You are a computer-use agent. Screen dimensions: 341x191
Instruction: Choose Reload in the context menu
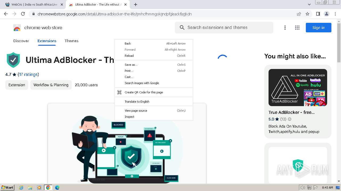[154, 56]
